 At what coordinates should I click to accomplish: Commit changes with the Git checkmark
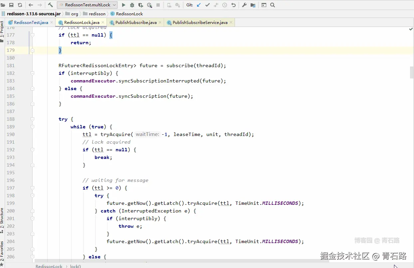point(207,5)
